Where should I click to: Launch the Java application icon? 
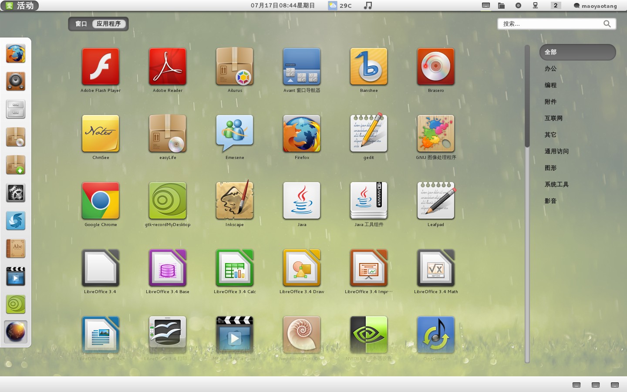302,201
